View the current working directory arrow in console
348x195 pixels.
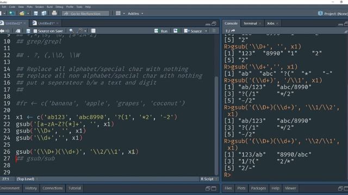(x=233, y=31)
